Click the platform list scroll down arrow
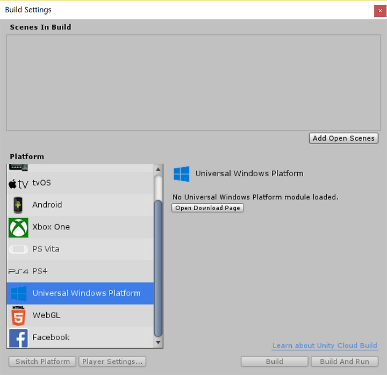 (x=158, y=343)
